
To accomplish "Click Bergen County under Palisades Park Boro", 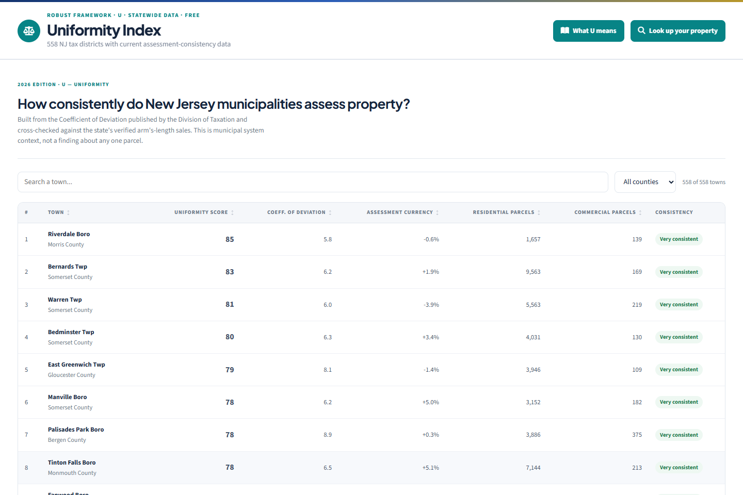I will (x=67, y=440).
